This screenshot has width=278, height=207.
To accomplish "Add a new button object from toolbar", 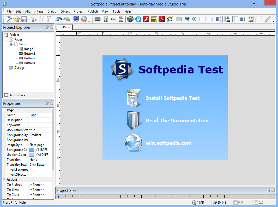I will (x=98, y=19).
